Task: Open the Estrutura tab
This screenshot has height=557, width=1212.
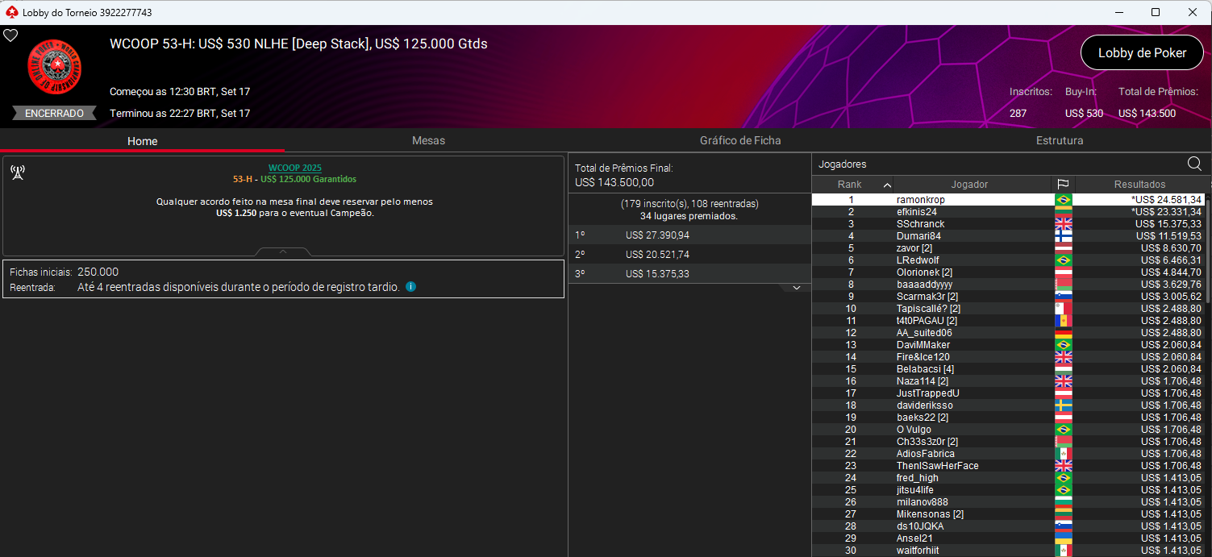Action: click(1060, 140)
